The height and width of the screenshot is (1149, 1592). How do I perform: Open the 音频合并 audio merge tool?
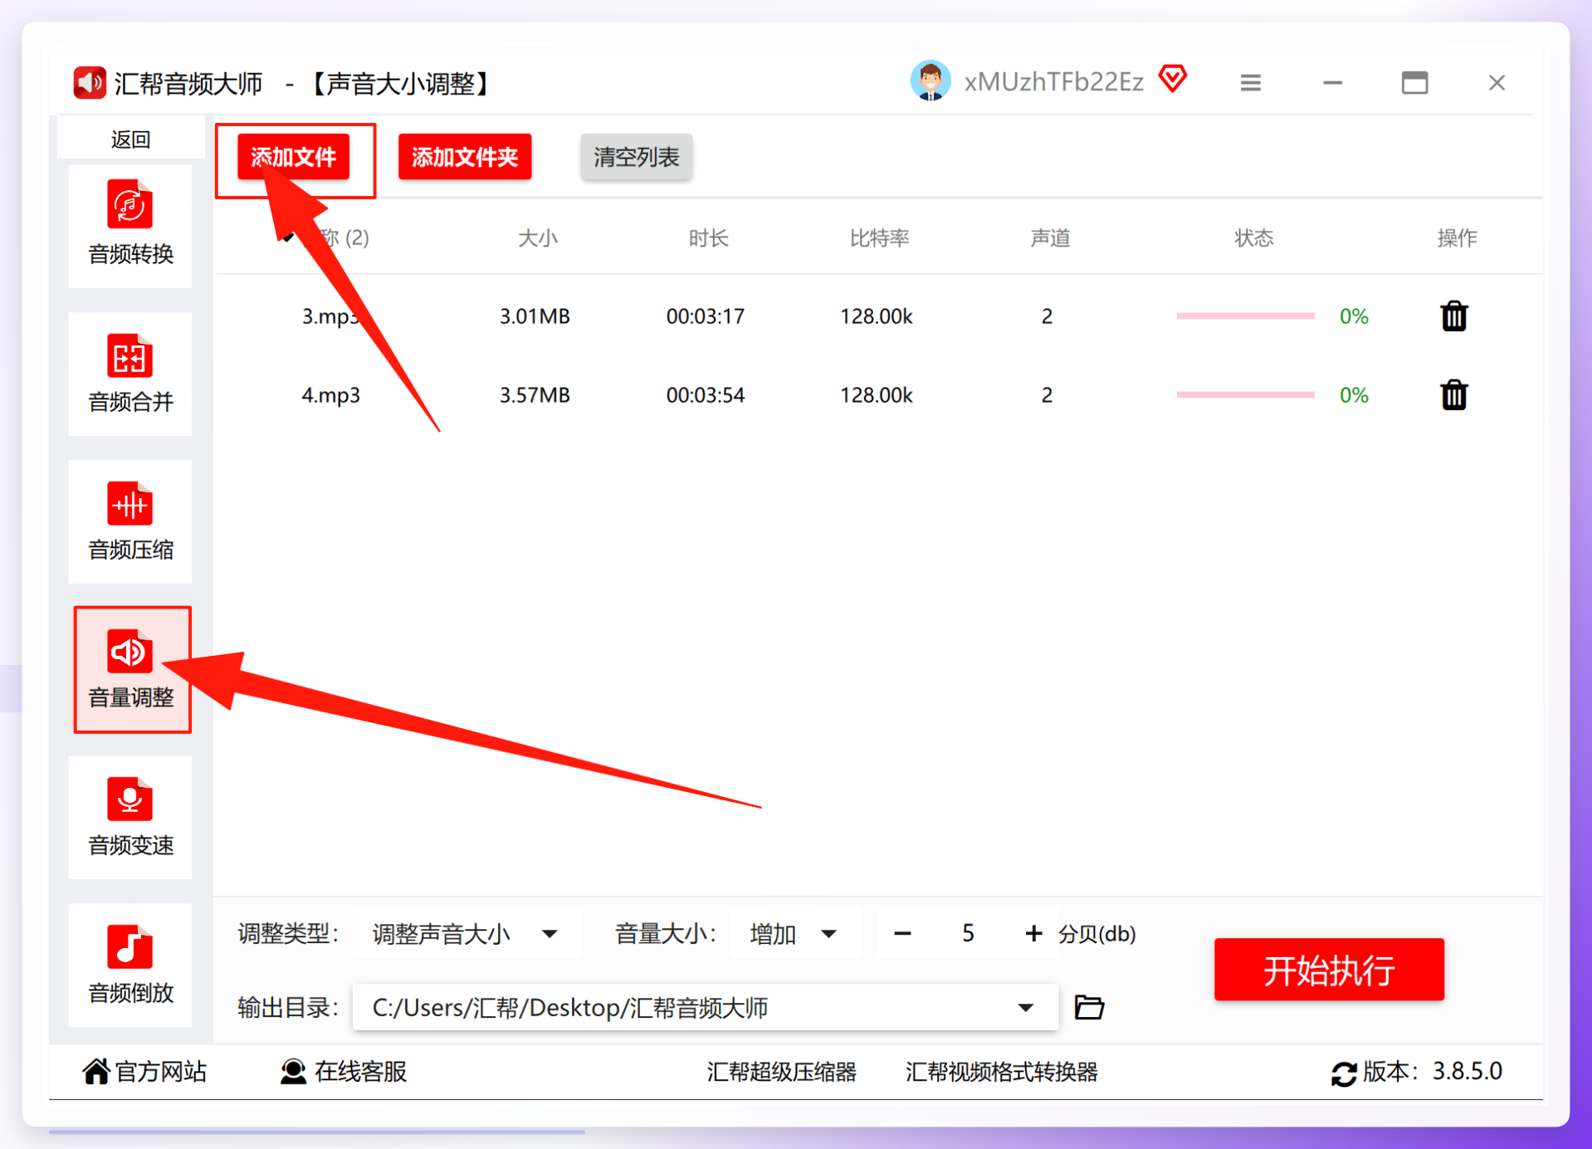coord(130,374)
